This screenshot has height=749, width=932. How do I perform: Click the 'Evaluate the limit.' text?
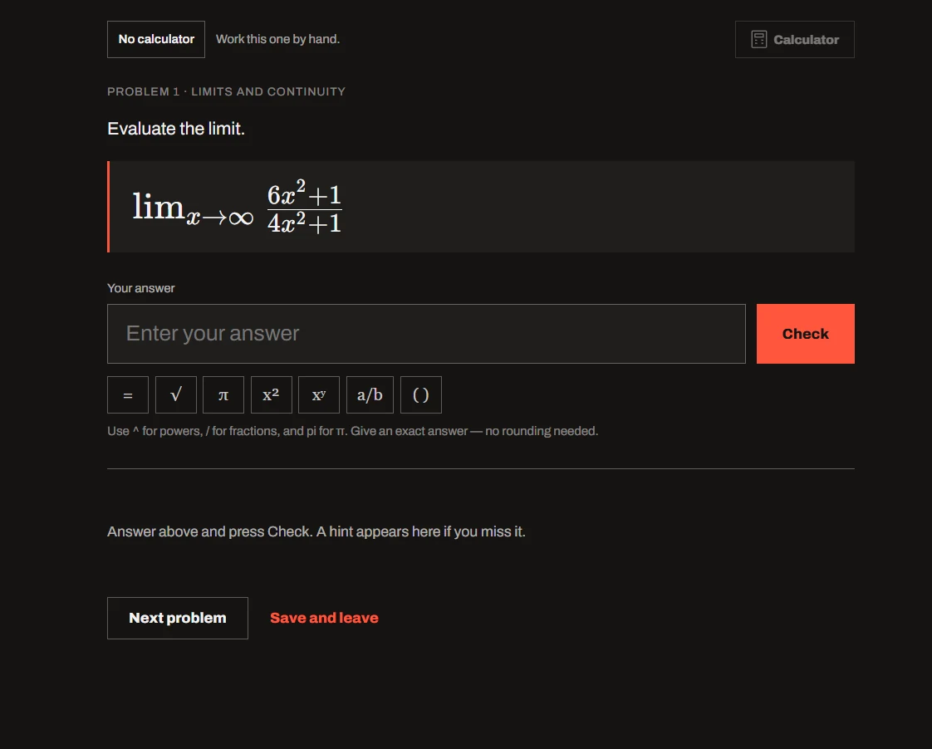click(176, 129)
